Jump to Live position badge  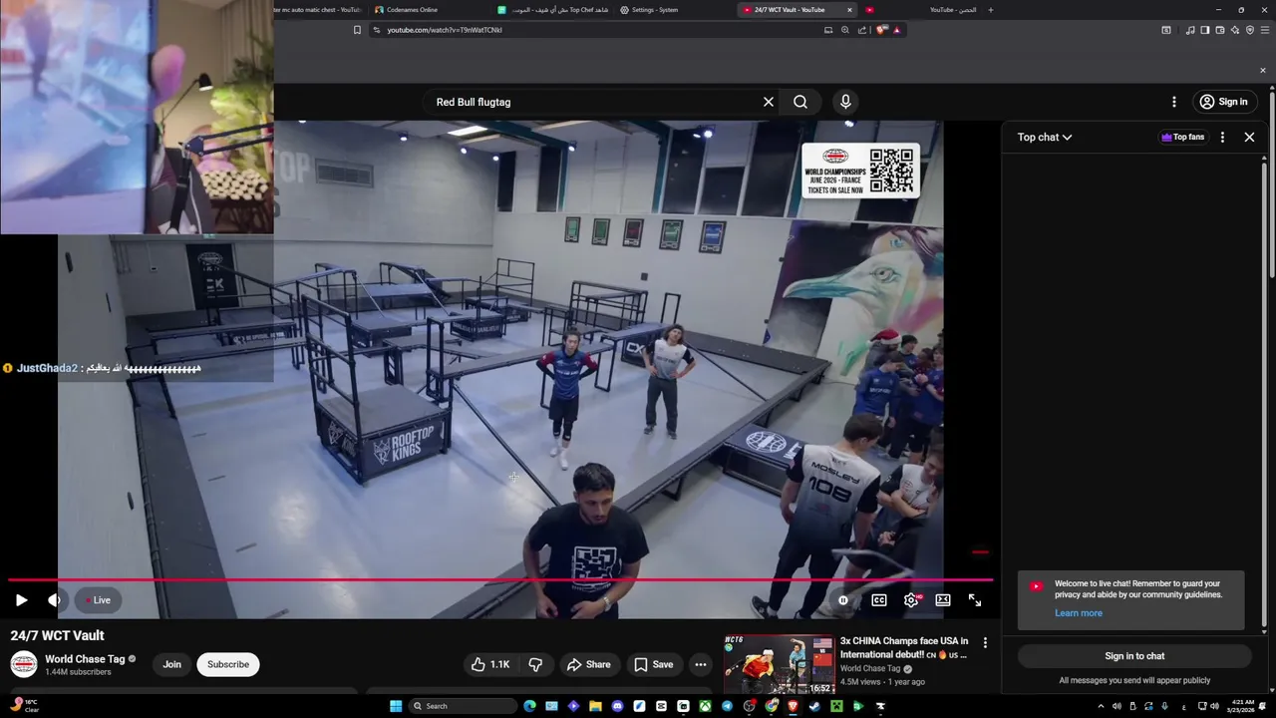[98, 600]
